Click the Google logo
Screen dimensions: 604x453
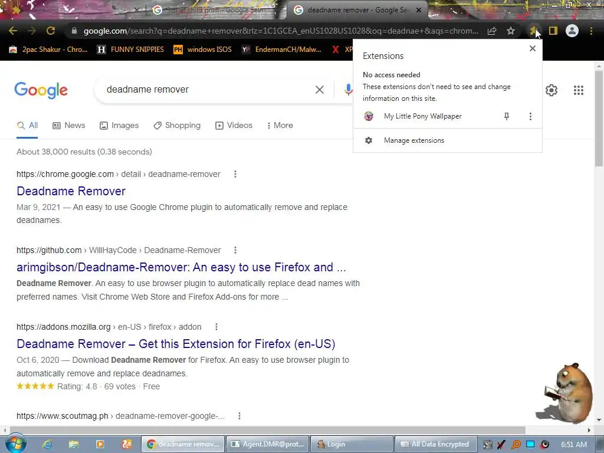coord(41,90)
